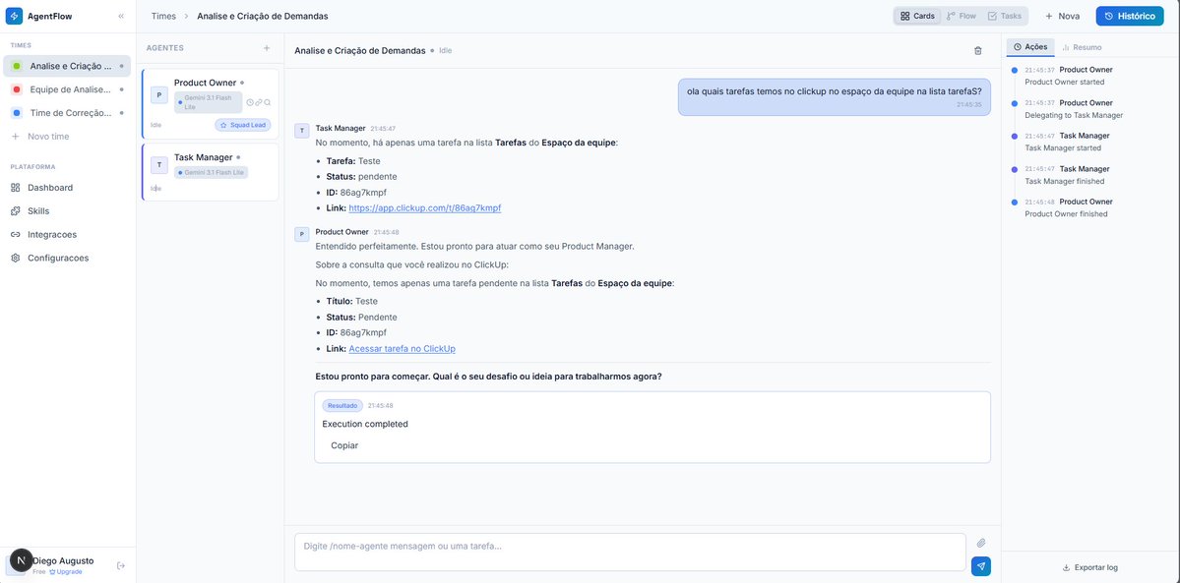Send the message with the paper plane button
This screenshot has height=583, width=1180.
tap(981, 565)
